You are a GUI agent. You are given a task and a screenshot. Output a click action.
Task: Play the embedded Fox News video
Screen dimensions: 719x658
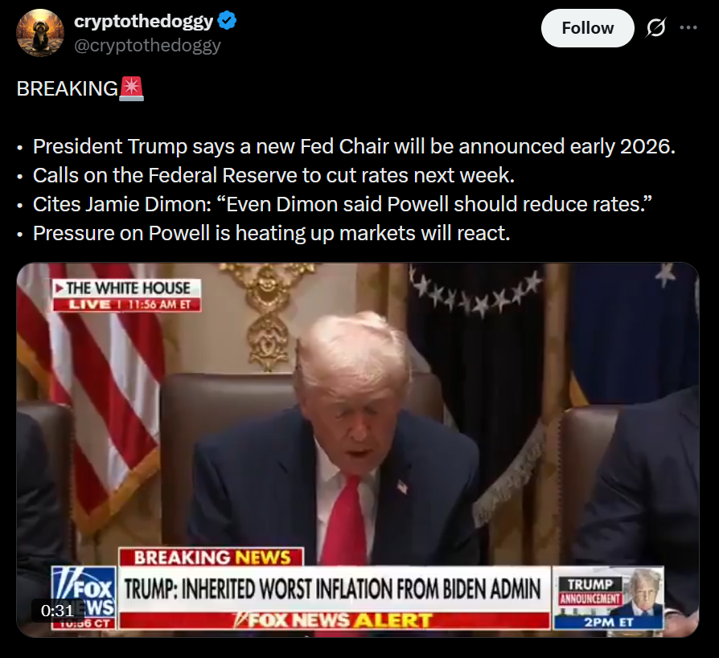[x=358, y=449]
